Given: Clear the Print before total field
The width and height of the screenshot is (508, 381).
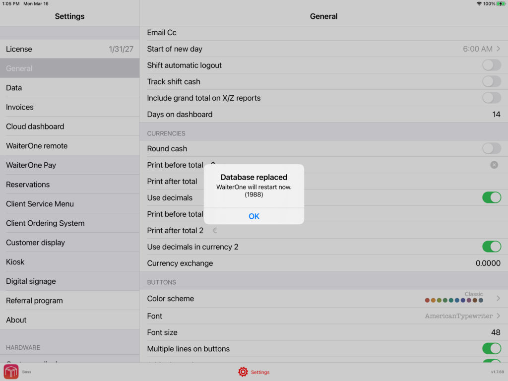Looking at the screenshot, I should tap(494, 165).
